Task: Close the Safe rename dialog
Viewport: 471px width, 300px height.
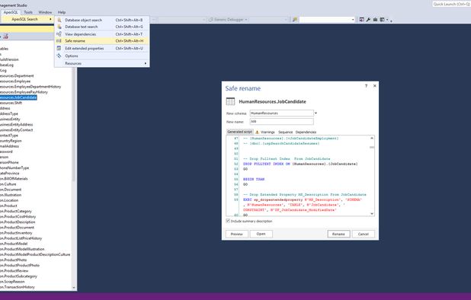Action: click(374, 86)
